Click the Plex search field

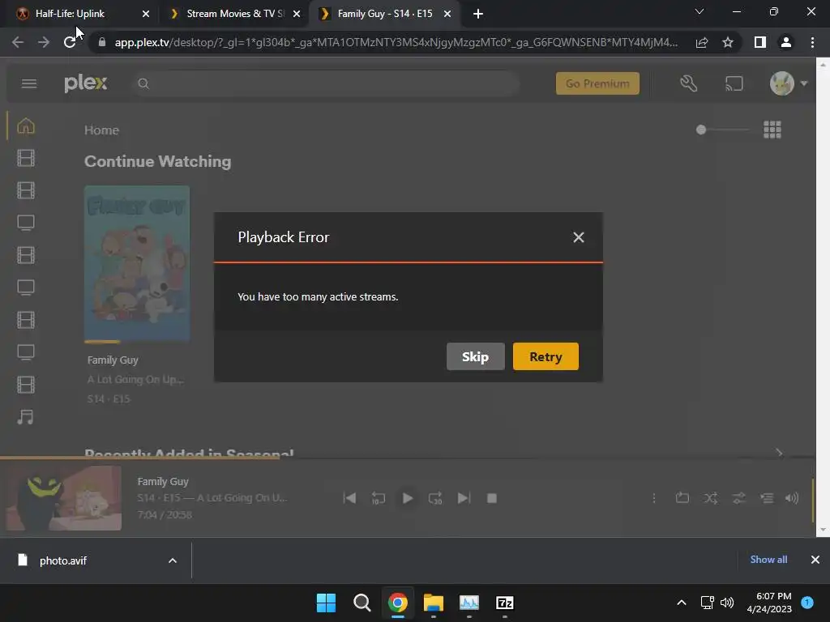point(326,83)
